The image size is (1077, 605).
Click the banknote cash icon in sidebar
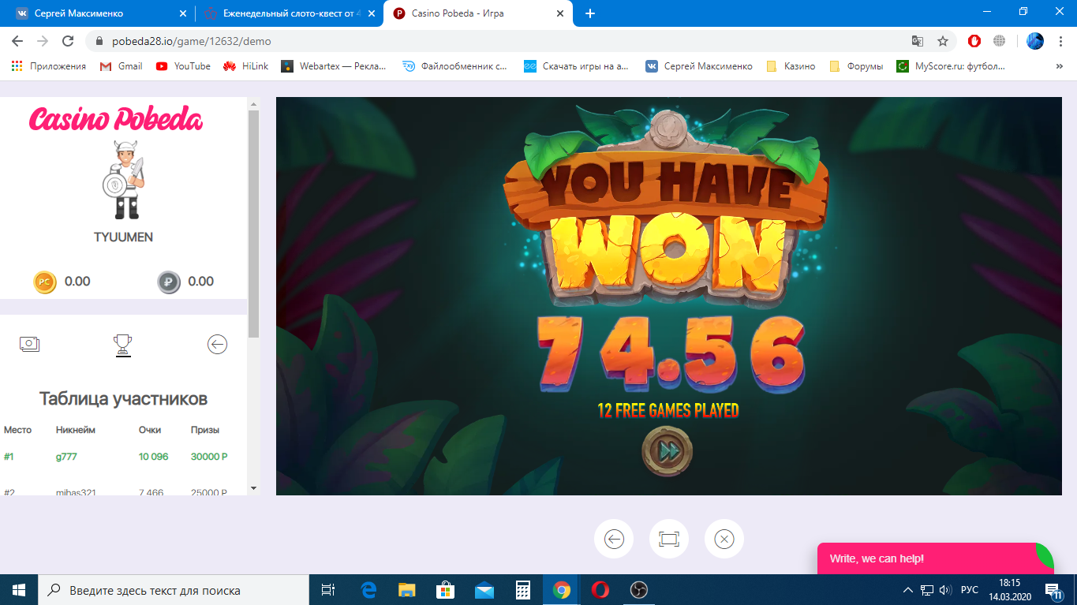click(30, 344)
